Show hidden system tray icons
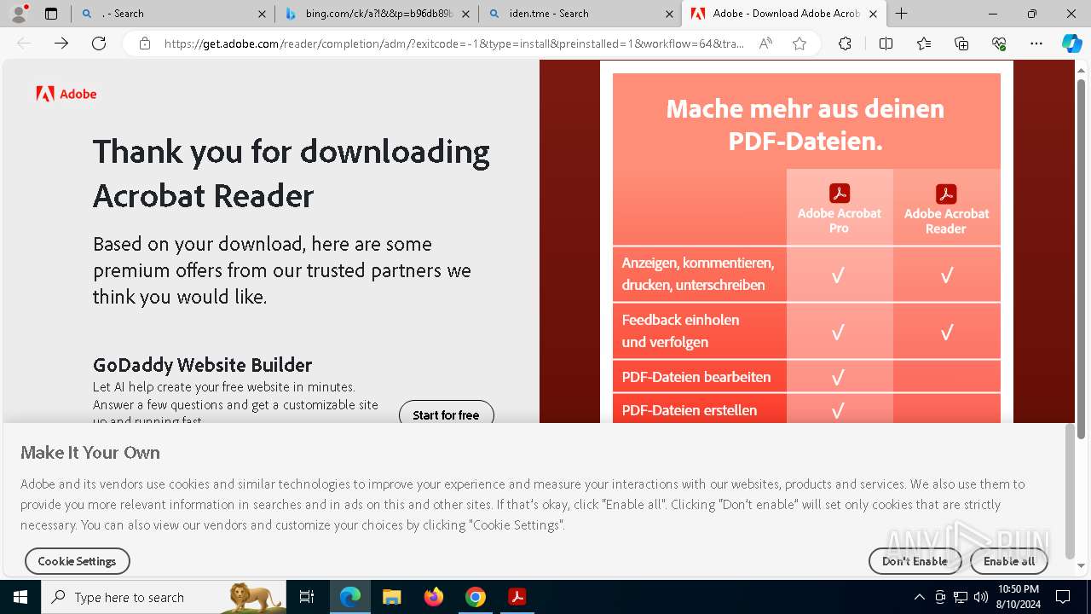Image resolution: width=1091 pixels, height=614 pixels. point(919,597)
